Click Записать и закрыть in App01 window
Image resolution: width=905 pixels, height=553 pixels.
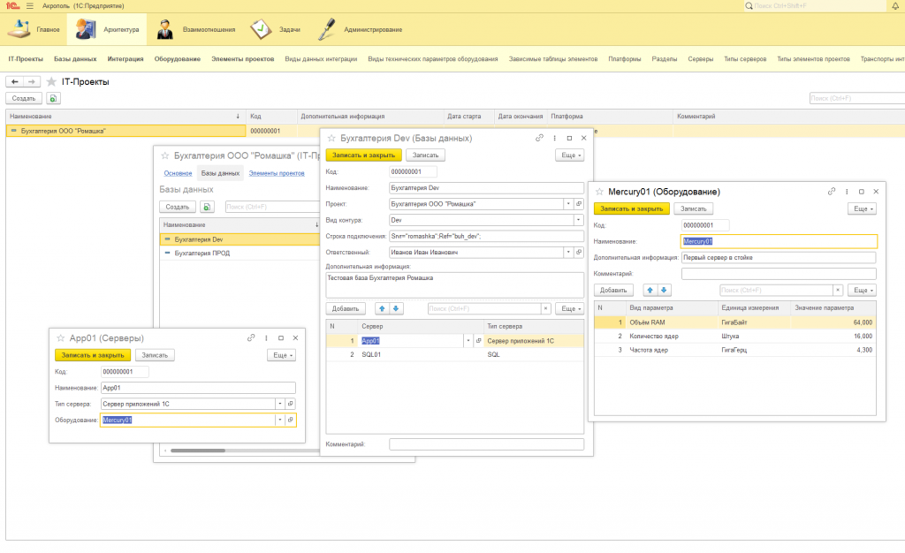pyautogui.click(x=92, y=355)
